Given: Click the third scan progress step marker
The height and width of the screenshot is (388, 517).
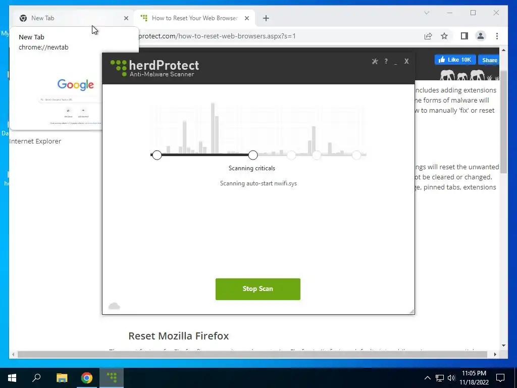Looking at the screenshot, I should (291, 155).
